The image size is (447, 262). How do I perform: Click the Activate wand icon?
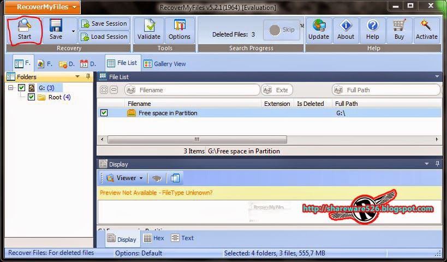[x=426, y=25]
